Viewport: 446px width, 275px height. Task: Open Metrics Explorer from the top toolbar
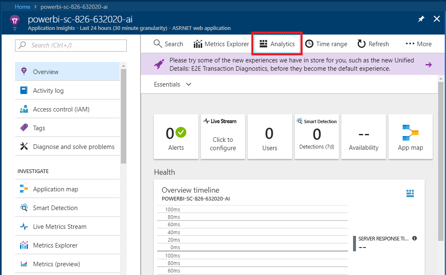pyautogui.click(x=221, y=44)
